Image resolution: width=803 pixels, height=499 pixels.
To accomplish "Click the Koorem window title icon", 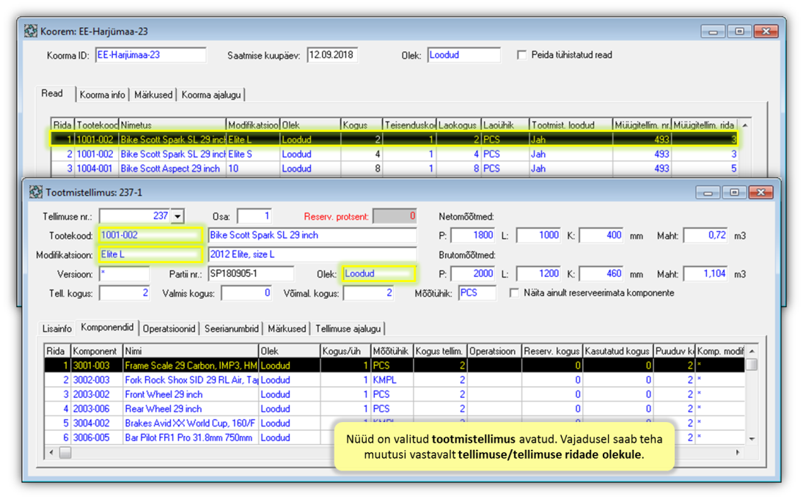I will 31,32.
